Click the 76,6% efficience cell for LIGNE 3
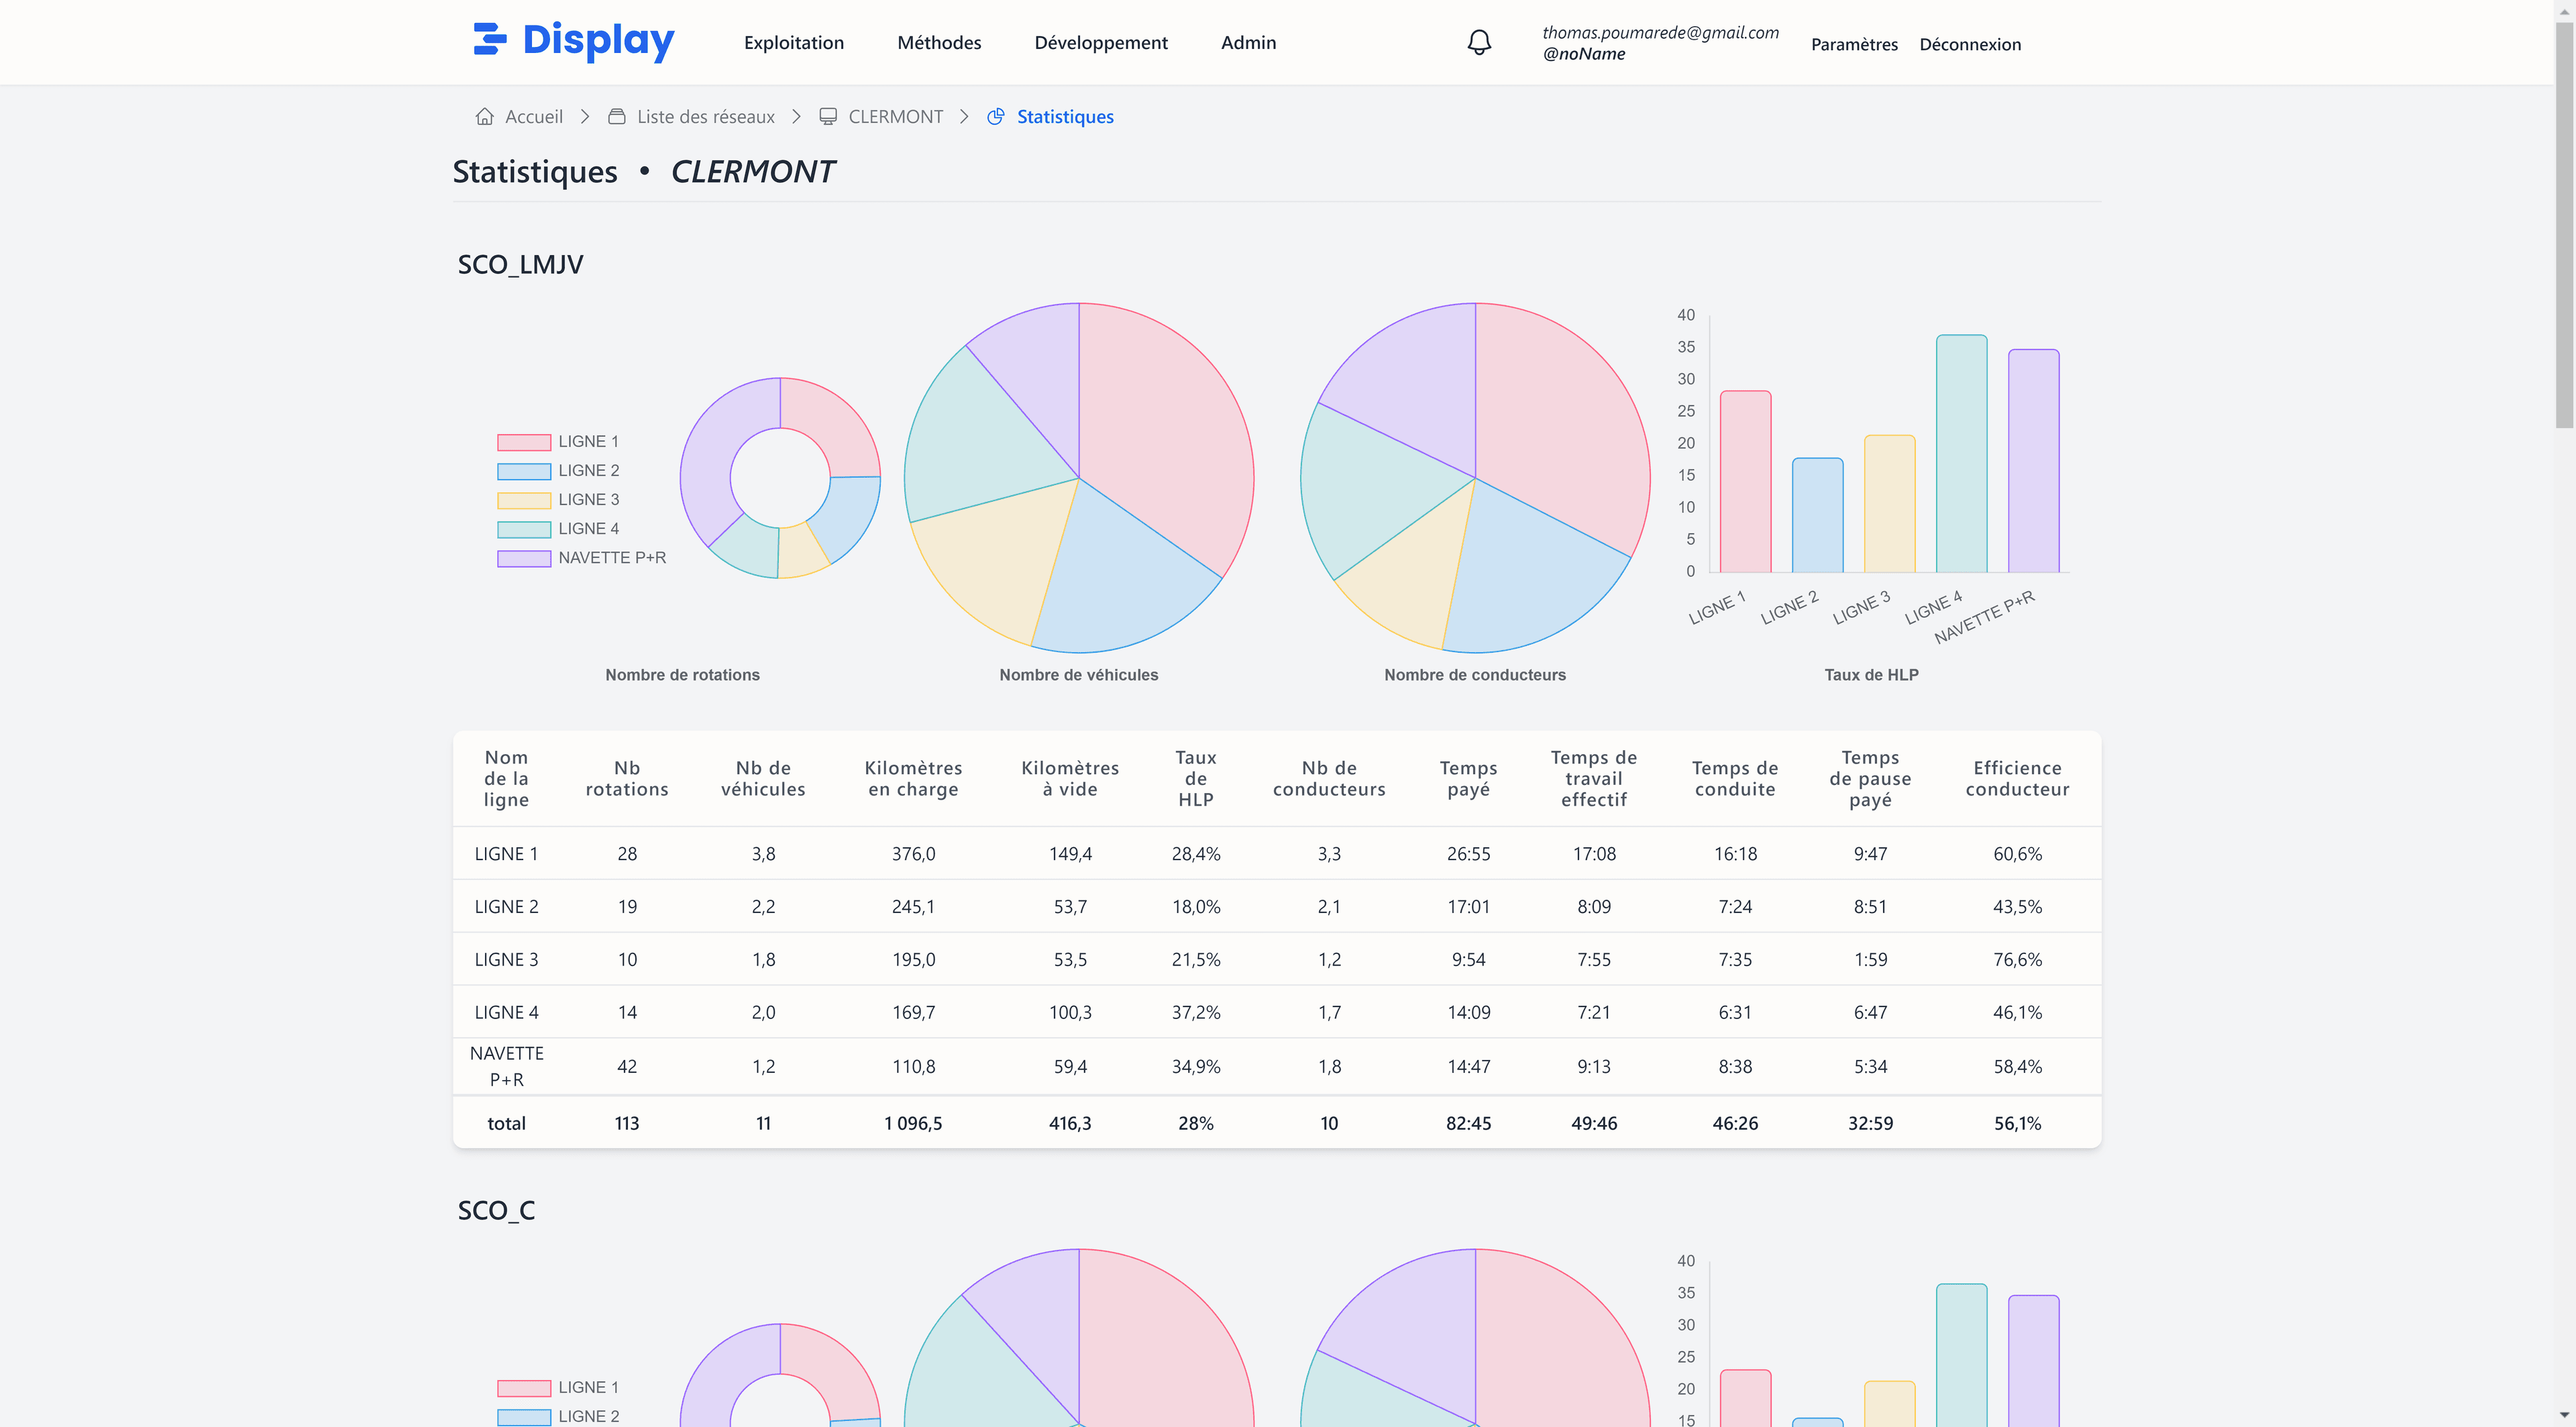2576x1427 pixels. pyautogui.click(x=2017, y=959)
